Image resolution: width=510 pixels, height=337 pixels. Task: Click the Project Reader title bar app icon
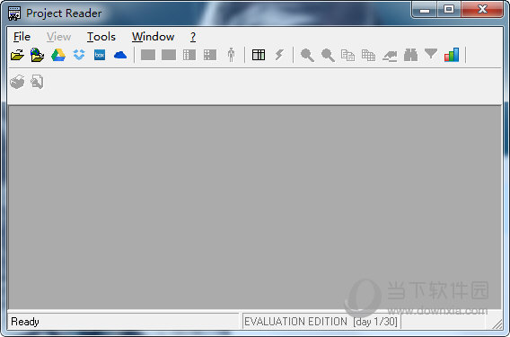click(14, 13)
